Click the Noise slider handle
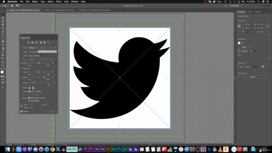The height and width of the screenshot is (153, 272). coord(34,82)
